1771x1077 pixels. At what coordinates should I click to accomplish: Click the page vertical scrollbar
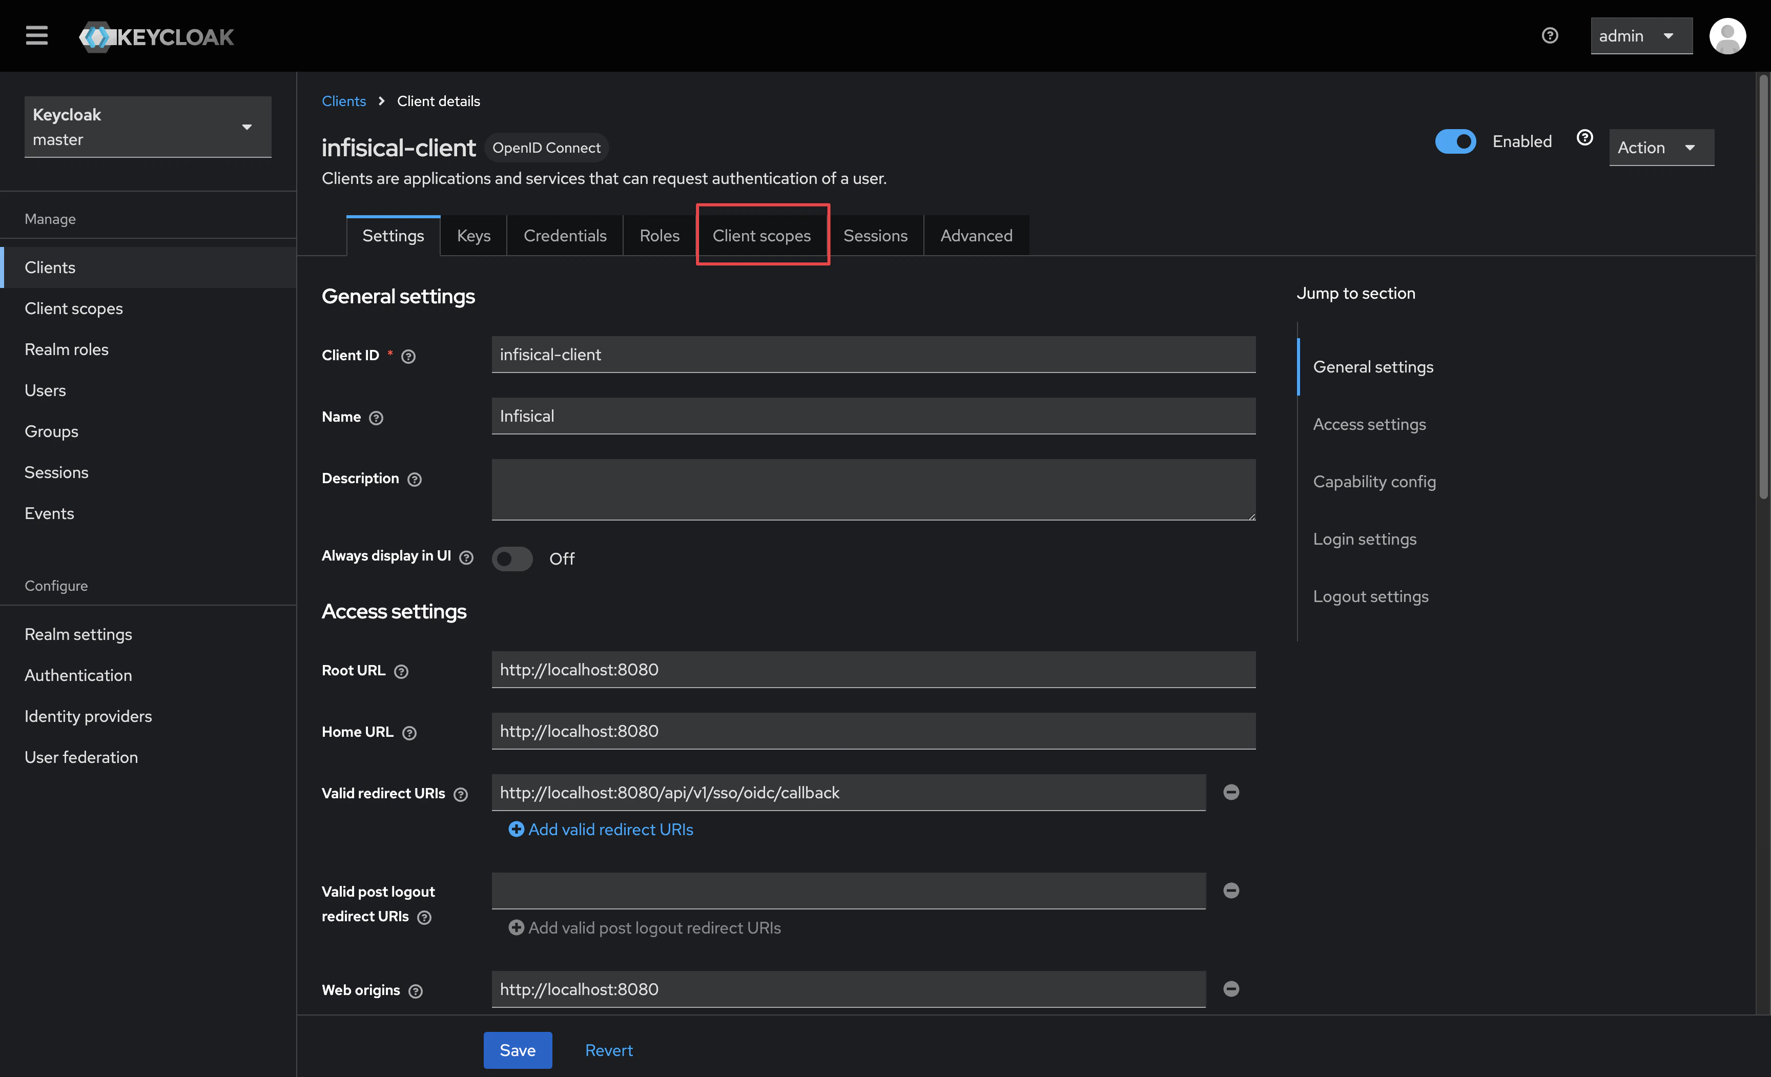click(x=1763, y=287)
